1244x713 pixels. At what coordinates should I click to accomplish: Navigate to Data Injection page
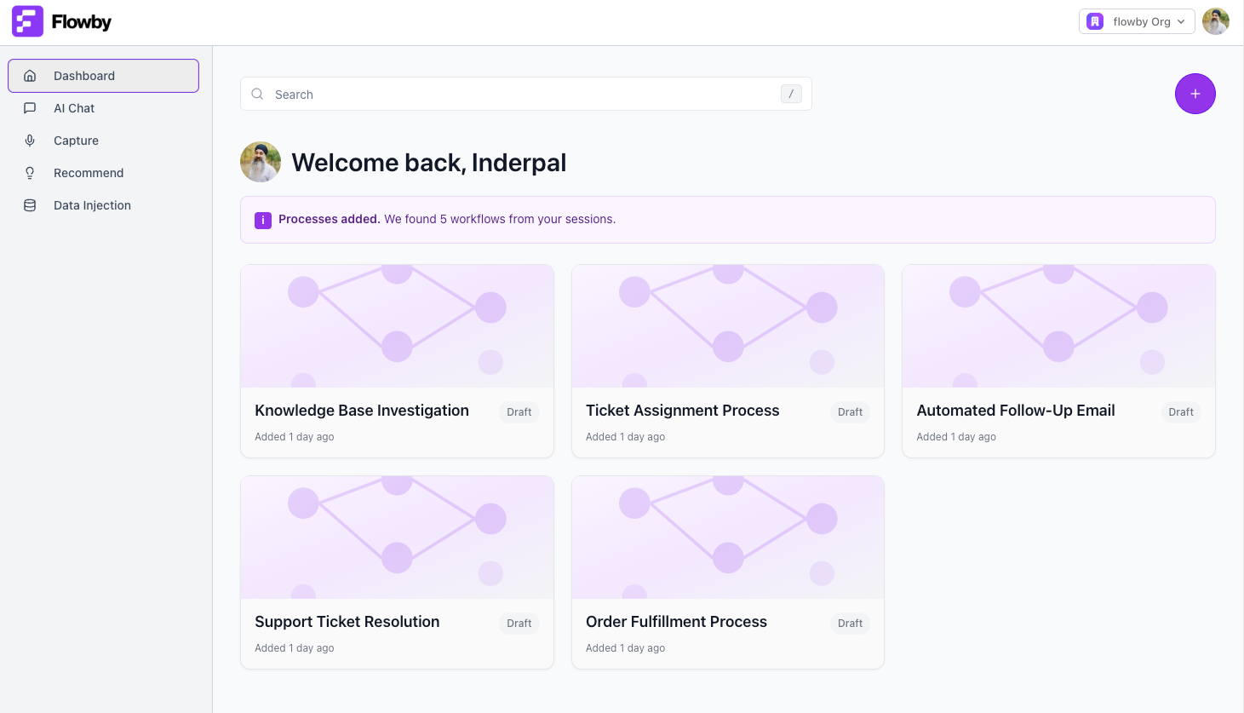click(92, 205)
